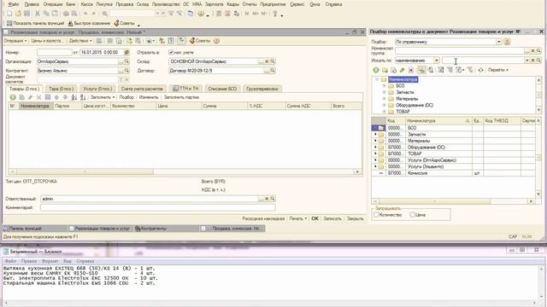Sort ascending icon in Товары toolbar
The width and height of the screenshot is (547, 307).
(74, 97)
